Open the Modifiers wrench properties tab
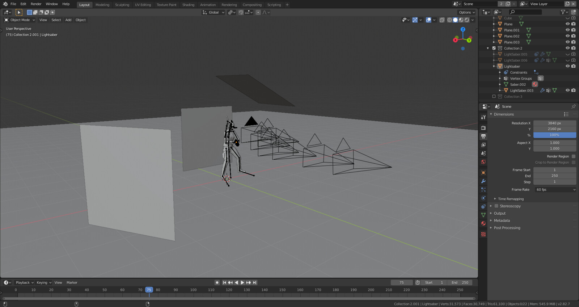 tap(483, 181)
